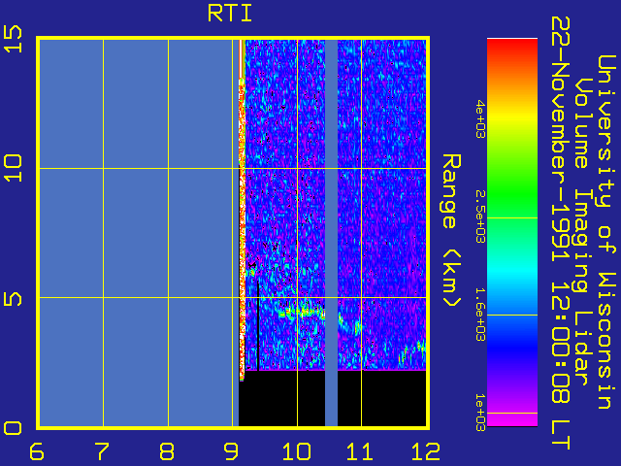Image resolution: width=621 pixels, height=466 pixels.
Task: Click the 1e+03 colorbar label
Action: click(x=480, y=412)
